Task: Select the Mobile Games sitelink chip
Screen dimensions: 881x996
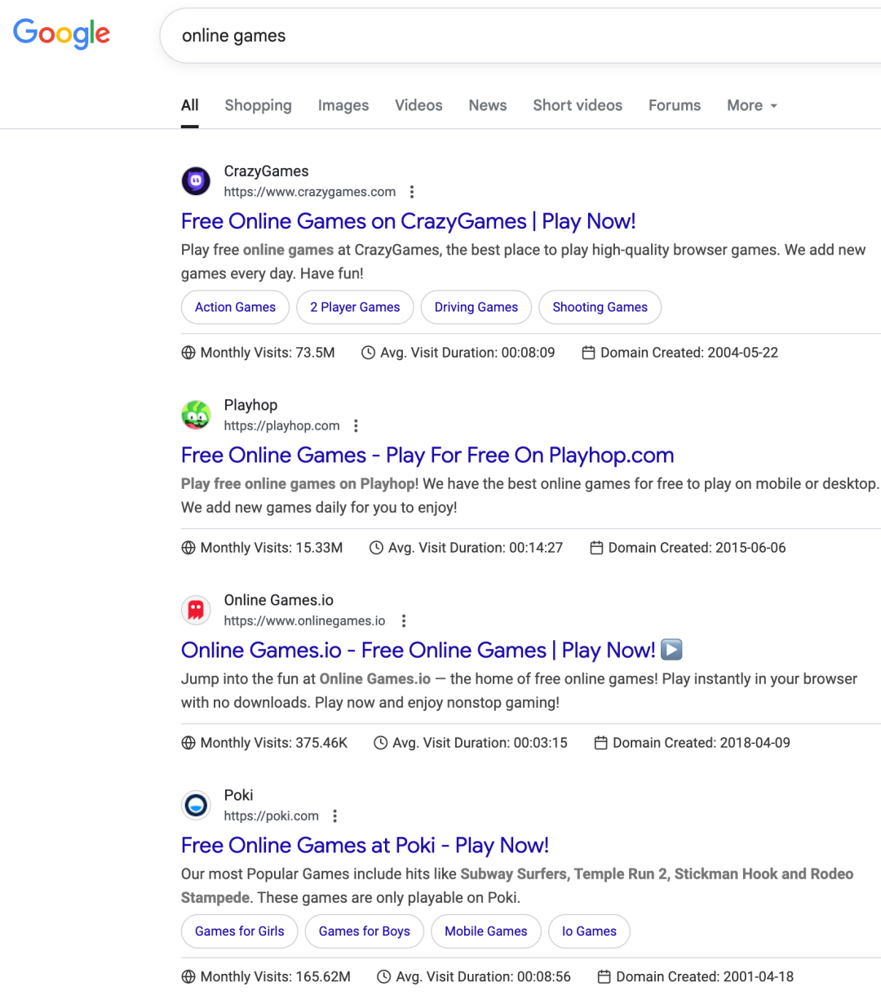Action: (x=486, y=932)
